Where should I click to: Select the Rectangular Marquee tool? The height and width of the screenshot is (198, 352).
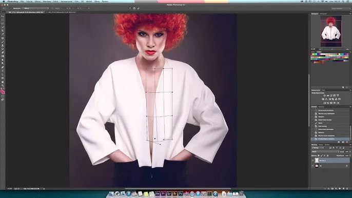3,19
